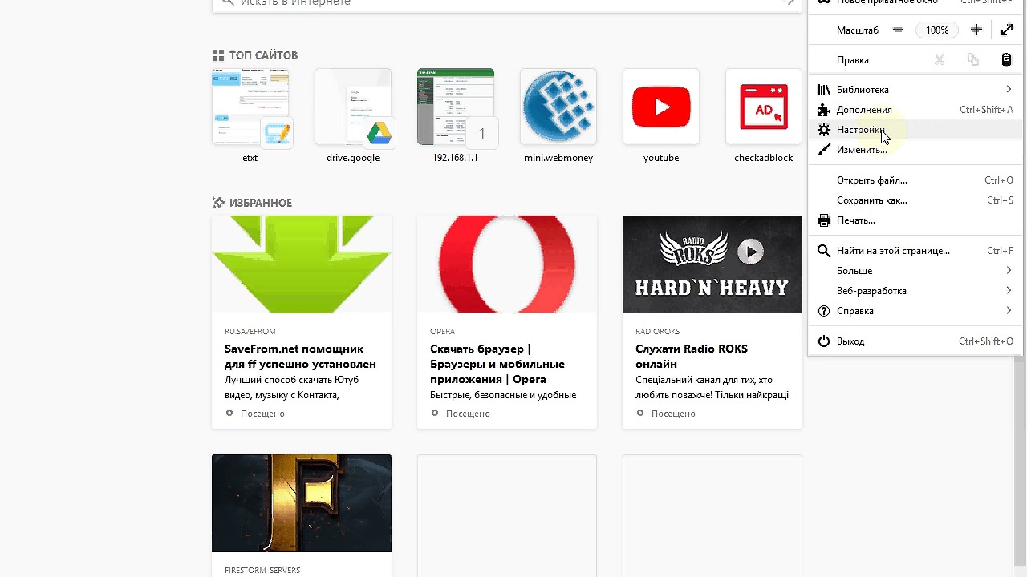Click the Copy icon in Правка row
Screen dimensions: 1027x577
(973, 60)
